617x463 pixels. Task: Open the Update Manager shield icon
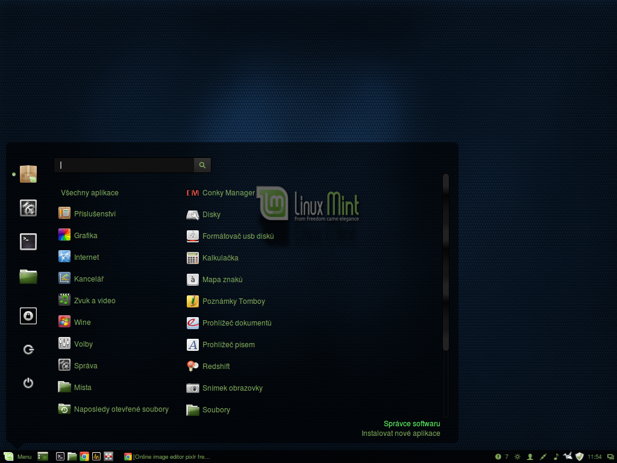tap(579, 457)
